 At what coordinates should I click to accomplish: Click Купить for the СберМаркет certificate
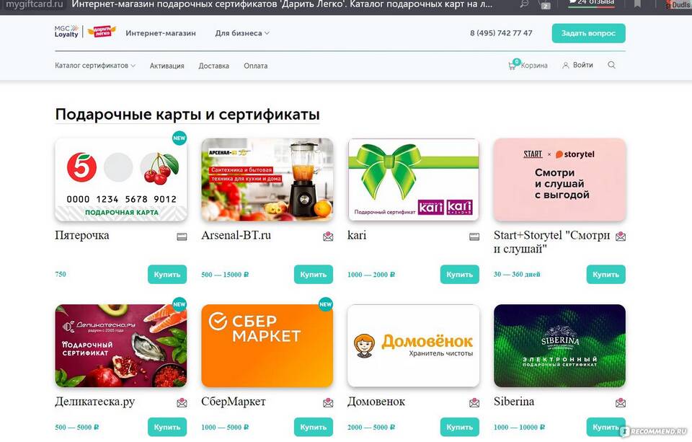tap(314, 427)
